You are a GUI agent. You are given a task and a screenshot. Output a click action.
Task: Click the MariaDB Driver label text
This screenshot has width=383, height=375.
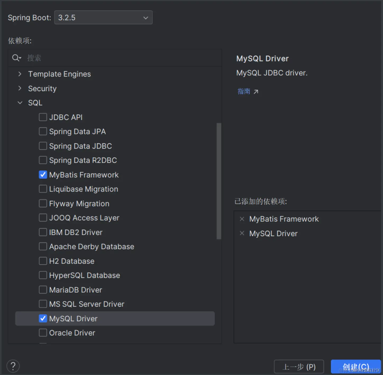tap(76, 290)
